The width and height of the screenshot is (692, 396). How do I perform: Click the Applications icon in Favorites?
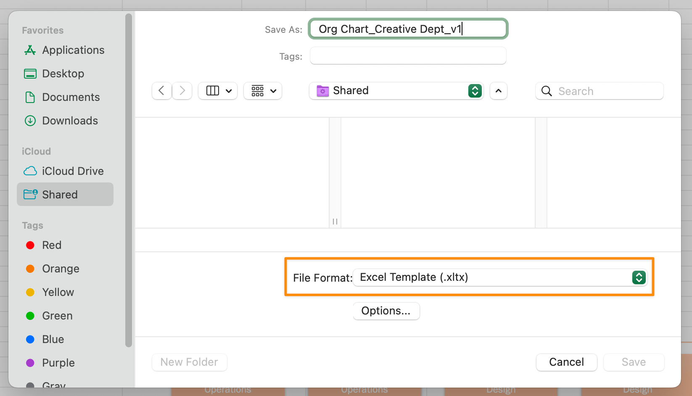(30, 50)
